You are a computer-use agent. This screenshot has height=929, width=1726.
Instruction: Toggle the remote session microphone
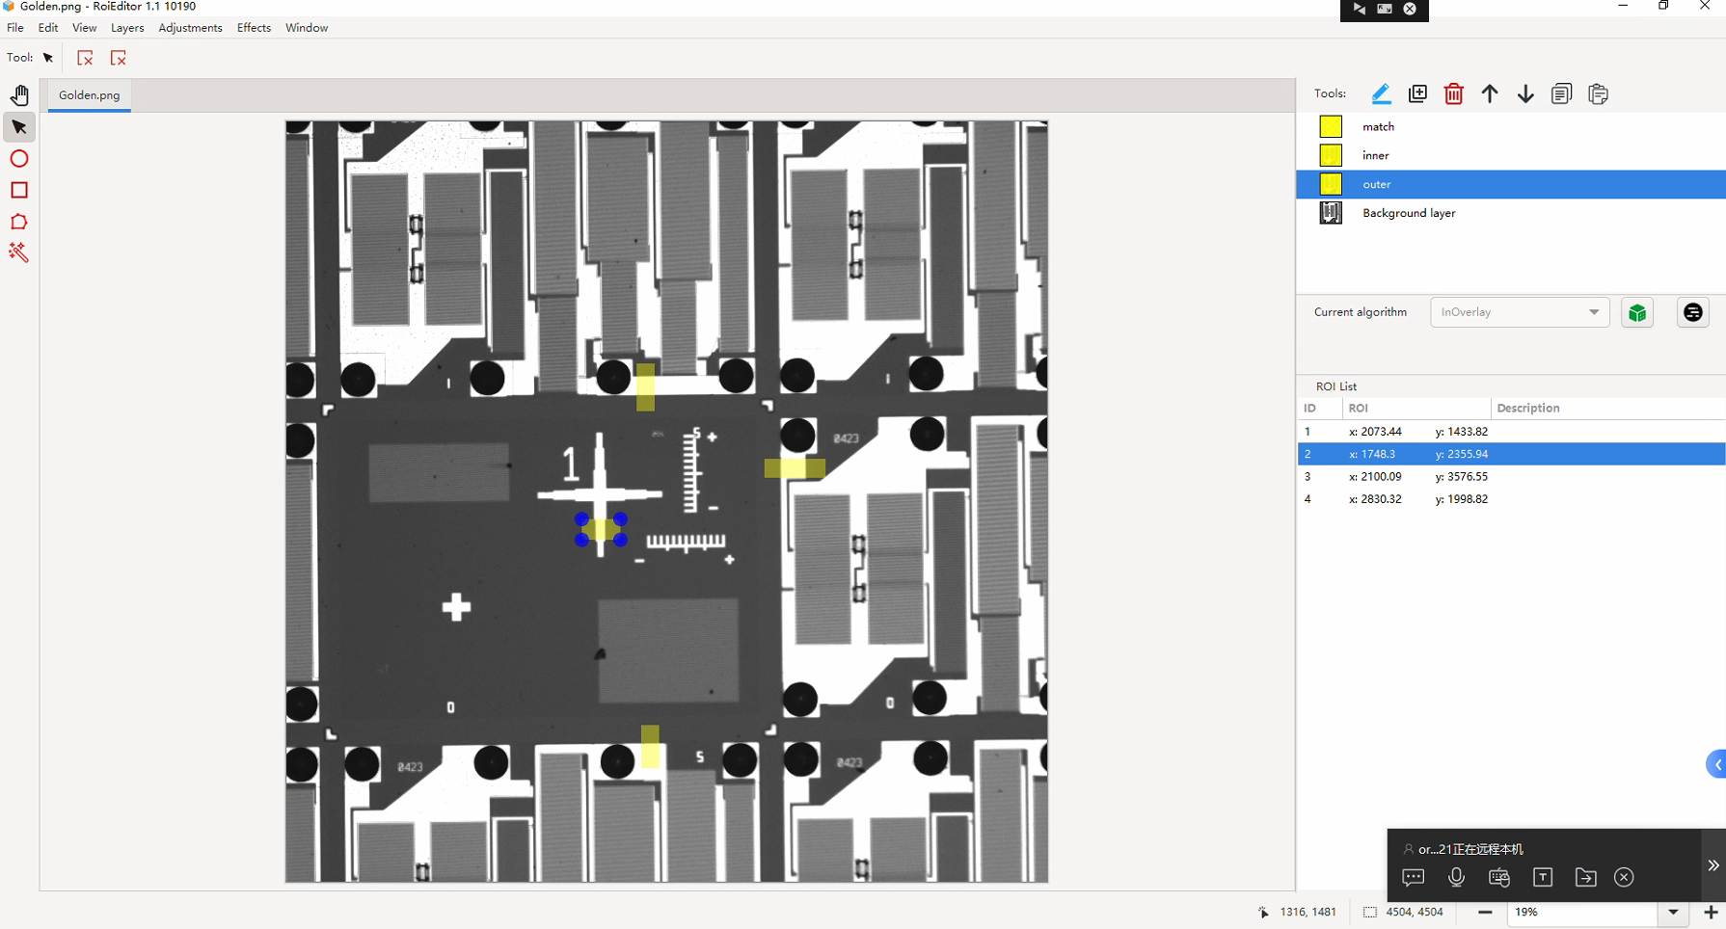click(x=1456, y=877)
